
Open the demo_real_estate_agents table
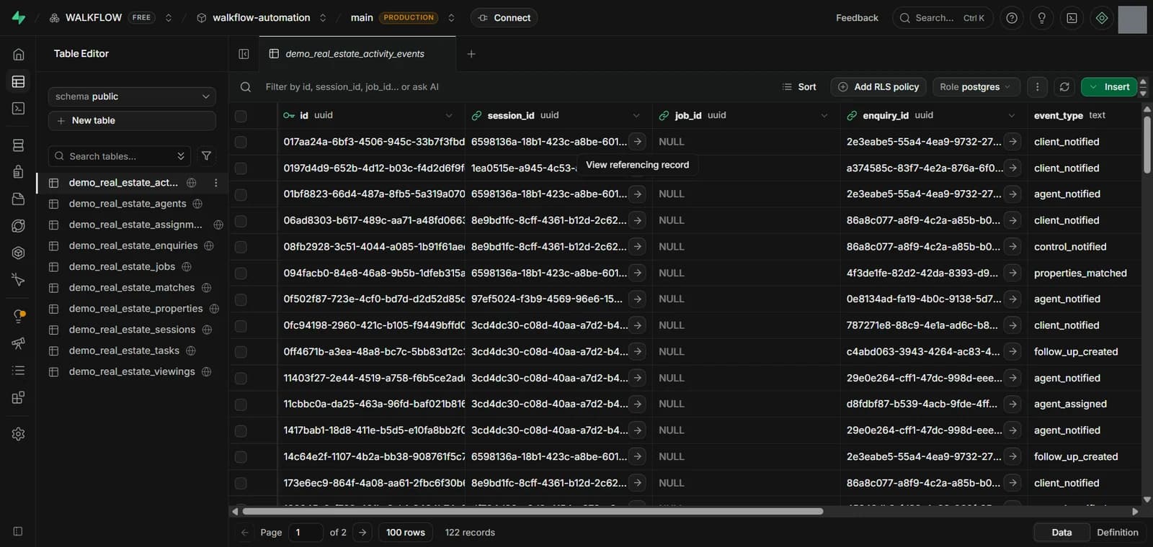click(x=128, y=204)
